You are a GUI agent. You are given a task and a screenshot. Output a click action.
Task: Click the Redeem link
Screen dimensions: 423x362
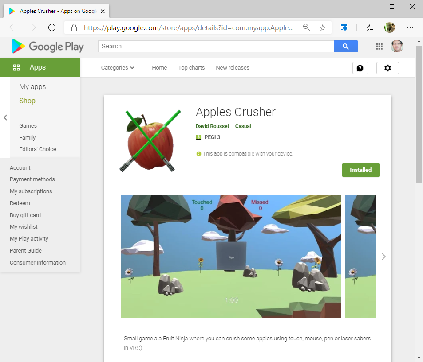click(20, 203)
